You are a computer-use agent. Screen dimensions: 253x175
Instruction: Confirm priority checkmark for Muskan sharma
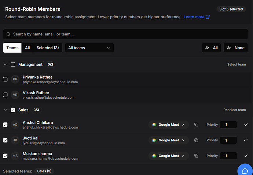(x=246, y=156)
